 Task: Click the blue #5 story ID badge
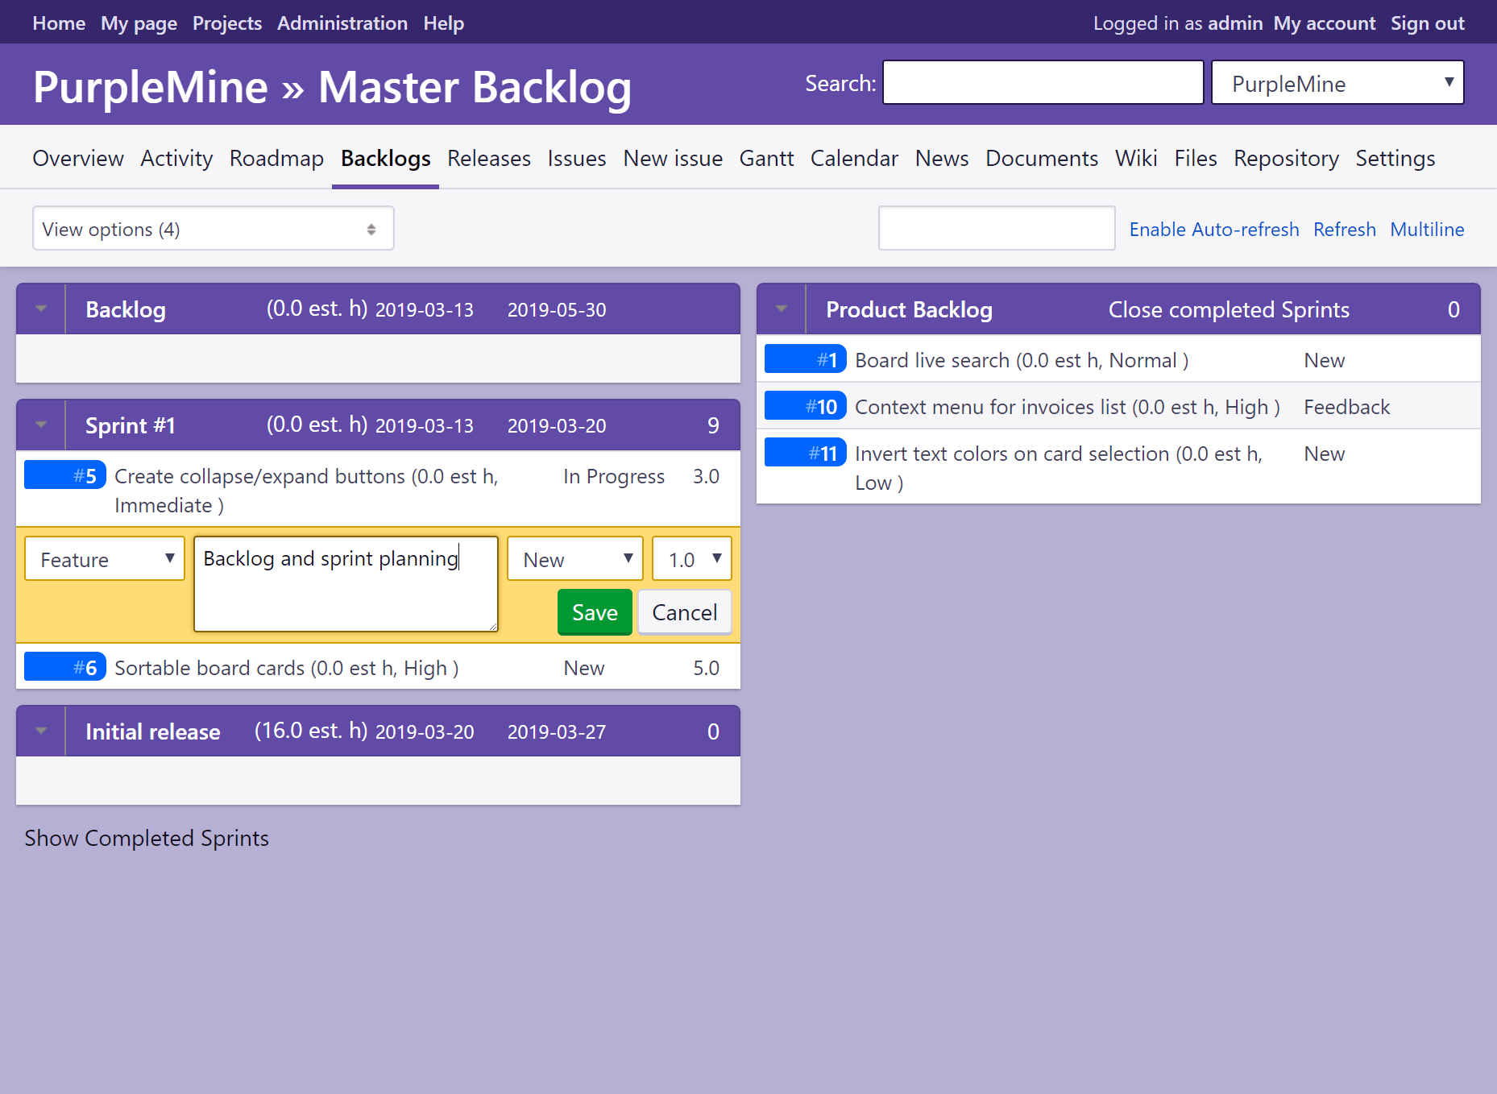[x=64, y=476]
